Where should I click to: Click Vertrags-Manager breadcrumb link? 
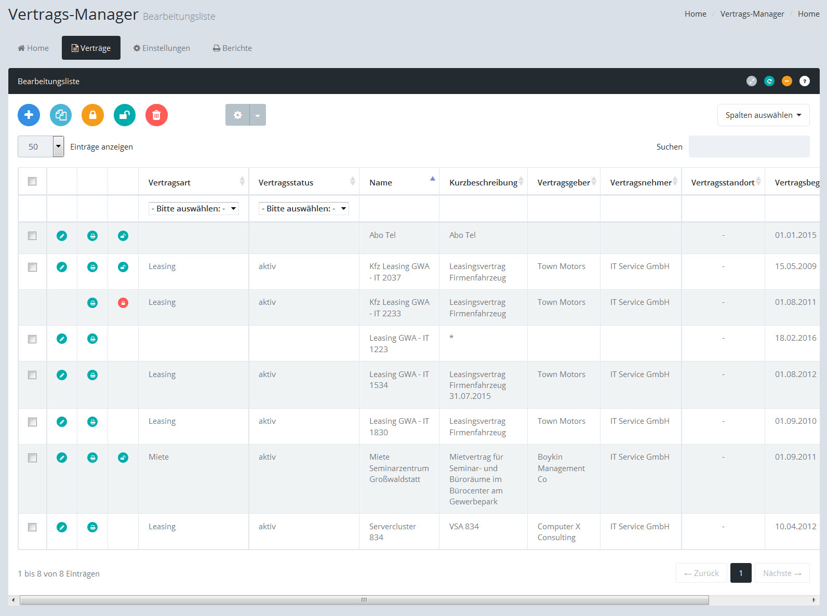tap(752, 14)
